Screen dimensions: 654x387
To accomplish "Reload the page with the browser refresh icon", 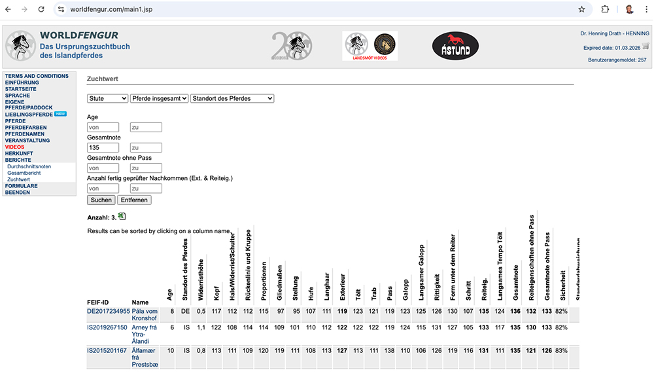I will click(x=41, y=9).
